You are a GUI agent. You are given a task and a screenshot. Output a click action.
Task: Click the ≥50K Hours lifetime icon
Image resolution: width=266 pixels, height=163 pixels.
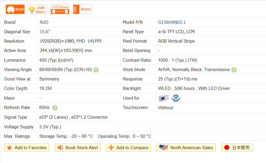click(37, 9)
